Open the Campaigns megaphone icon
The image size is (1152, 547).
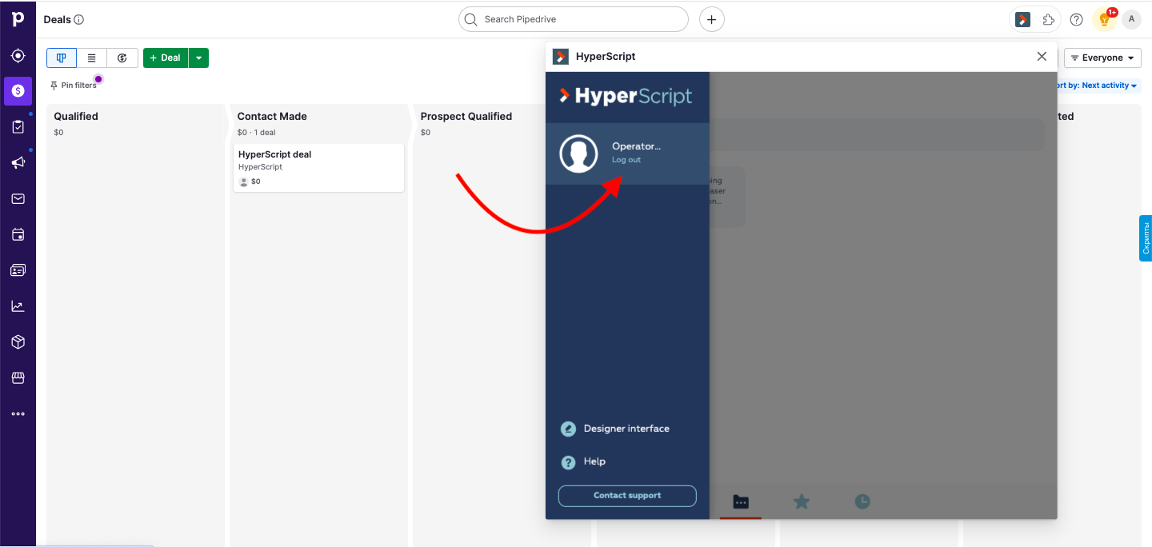[x=18, y=162]
